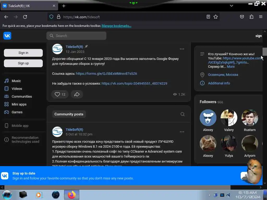Like the pinned post heart button
This screenshot has width=267, height=200.
click(x=60, y=94)
